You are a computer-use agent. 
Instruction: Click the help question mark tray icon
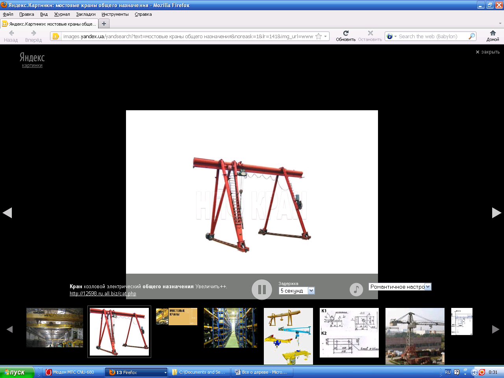[x=457, y=372]
